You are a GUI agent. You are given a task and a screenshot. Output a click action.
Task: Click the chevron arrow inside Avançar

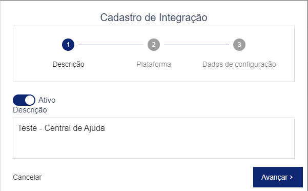pos(291,177)
